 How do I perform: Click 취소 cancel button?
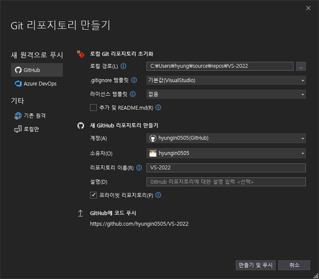click(x=294, y=265)
